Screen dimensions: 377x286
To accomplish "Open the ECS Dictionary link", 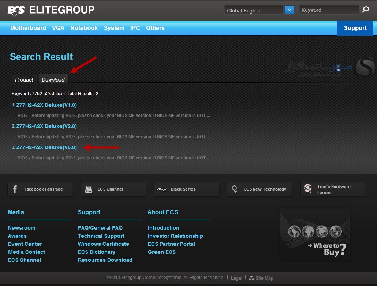I will click(x=97, y=252).
